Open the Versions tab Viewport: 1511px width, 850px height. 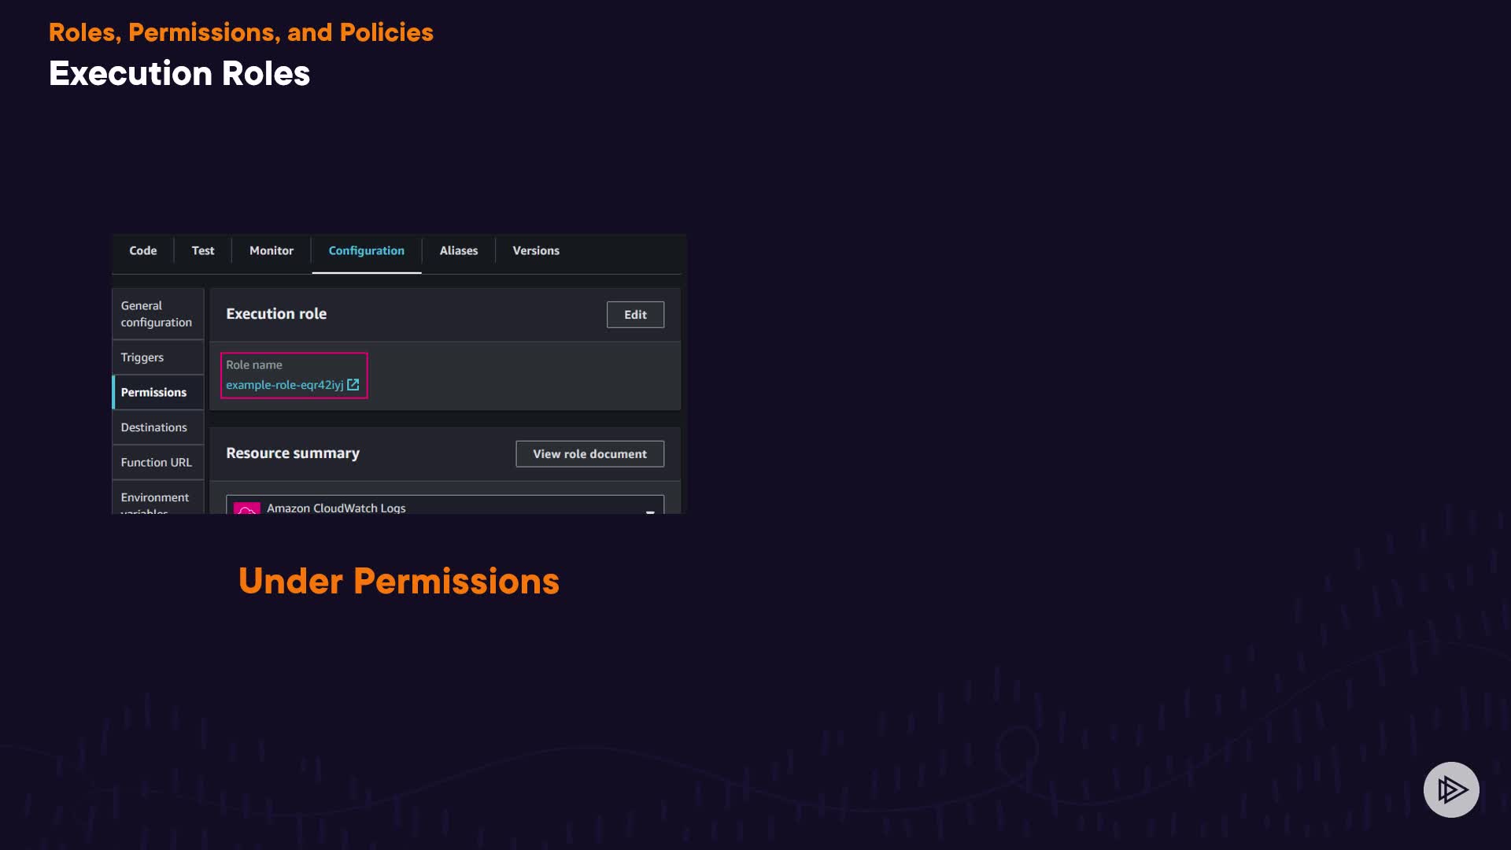pos(535,250)
